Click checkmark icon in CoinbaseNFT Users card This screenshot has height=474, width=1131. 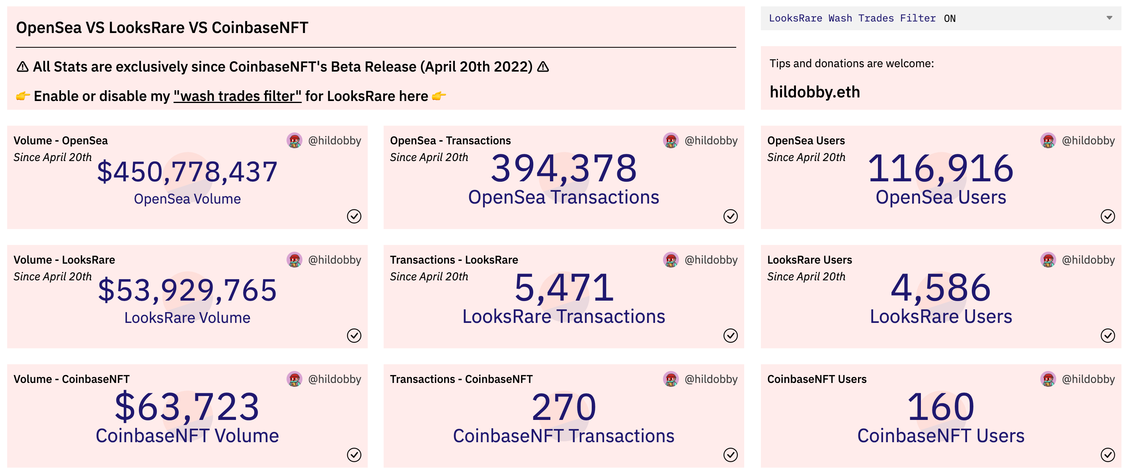click(x=1108, y=455)
